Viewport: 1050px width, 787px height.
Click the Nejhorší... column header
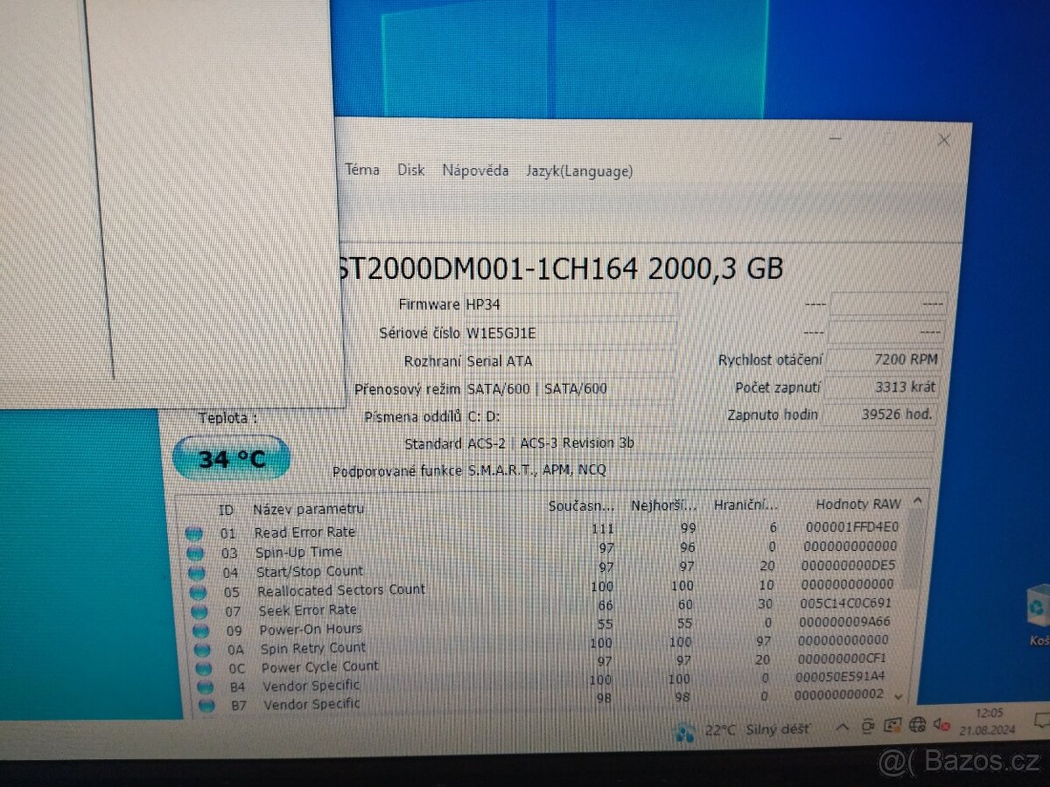pyautogui.click(x=664, y=505)
